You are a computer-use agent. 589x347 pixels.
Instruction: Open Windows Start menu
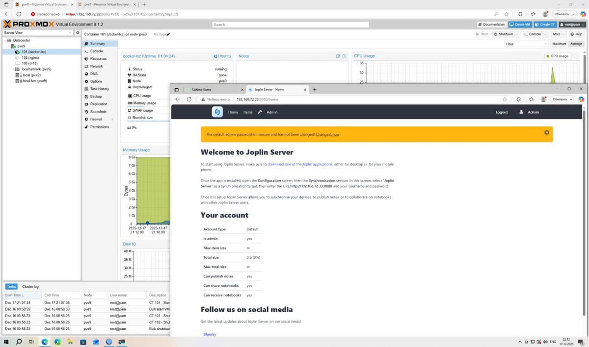coord(7,342)
